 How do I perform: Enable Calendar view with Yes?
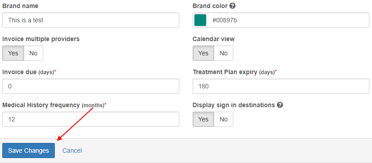203,53
